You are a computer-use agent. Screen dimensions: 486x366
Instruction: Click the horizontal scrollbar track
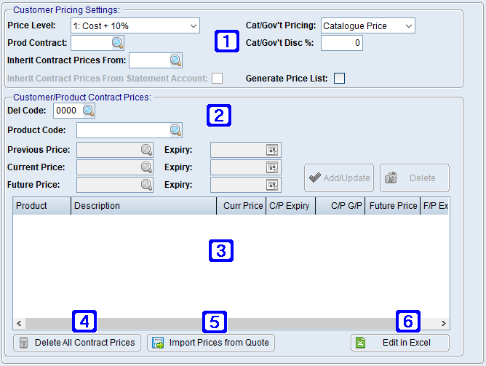click(x=231, y=324)
